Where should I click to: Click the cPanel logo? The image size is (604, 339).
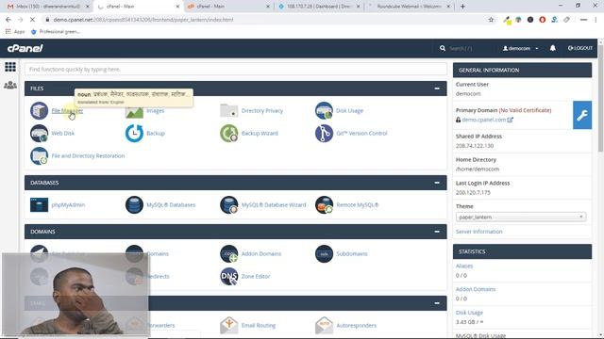coord(25,48)
